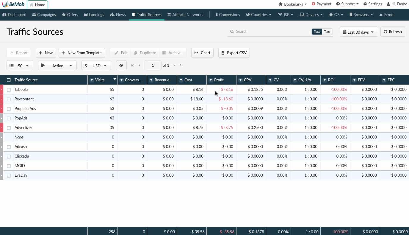
Task: Open the Errors tab
Action: click(x=387, y=15)
